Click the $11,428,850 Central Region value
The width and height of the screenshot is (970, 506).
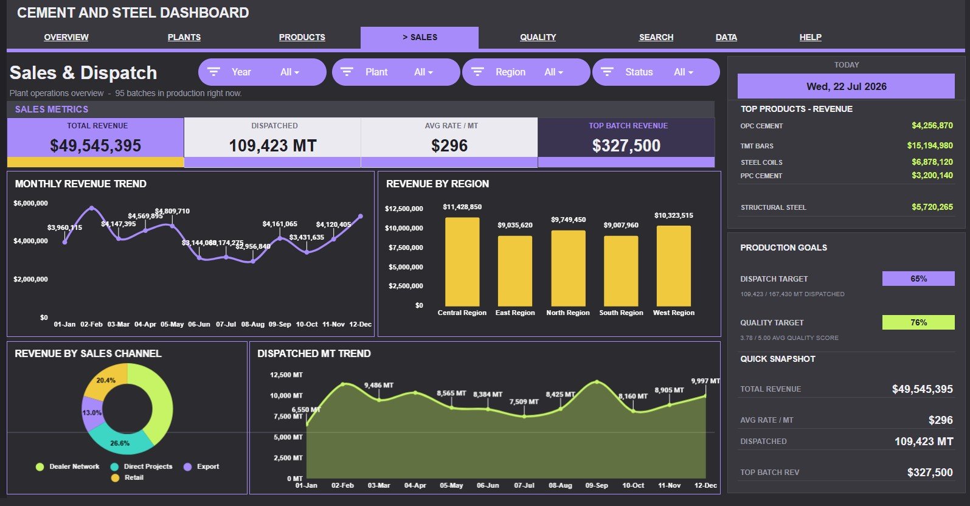(462, 207)
